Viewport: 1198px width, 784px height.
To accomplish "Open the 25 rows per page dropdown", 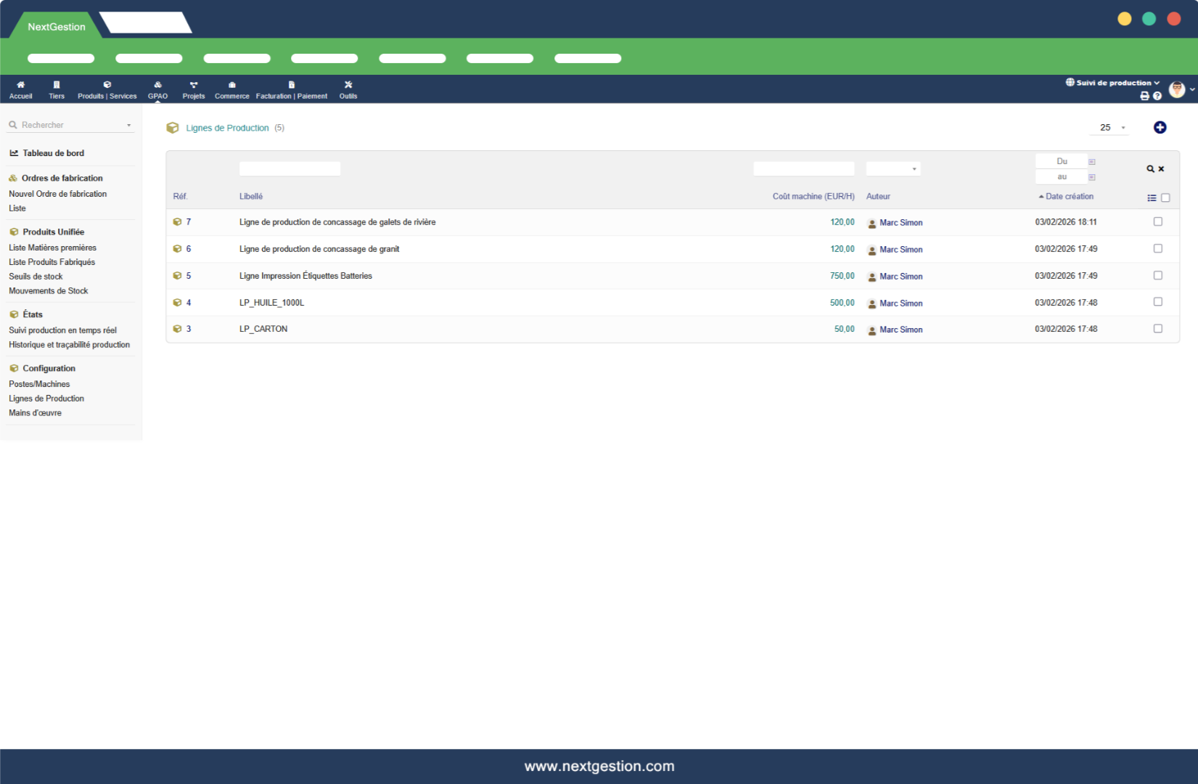I will 1111,128.
